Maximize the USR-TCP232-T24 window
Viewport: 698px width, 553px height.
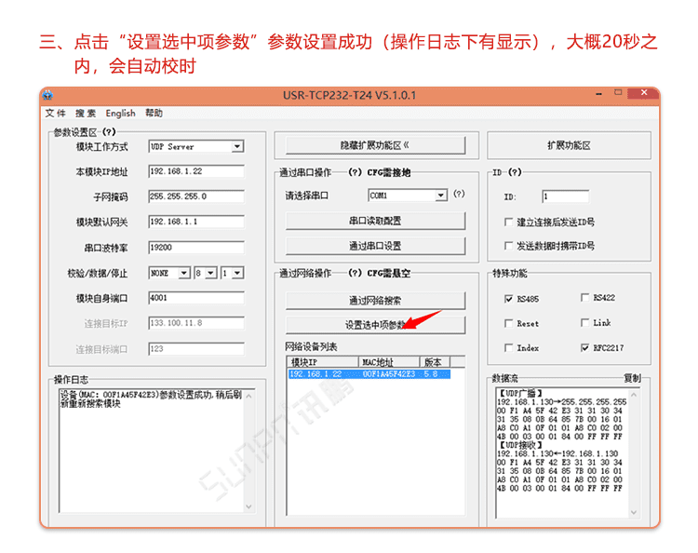point(618,92)
